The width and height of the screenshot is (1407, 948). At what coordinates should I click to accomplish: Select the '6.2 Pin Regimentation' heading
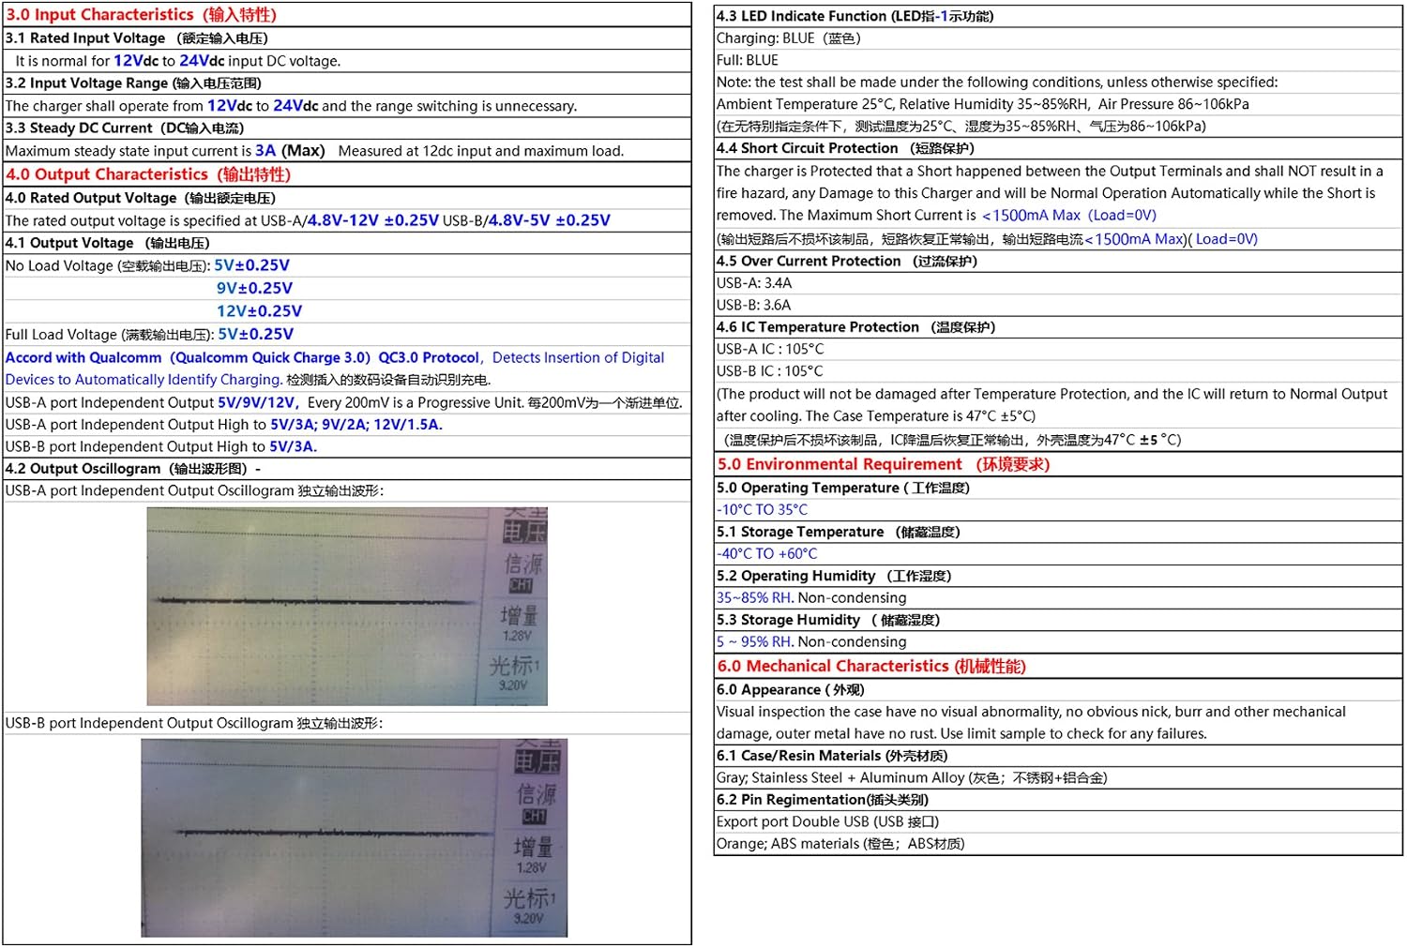tap(823, 800)
